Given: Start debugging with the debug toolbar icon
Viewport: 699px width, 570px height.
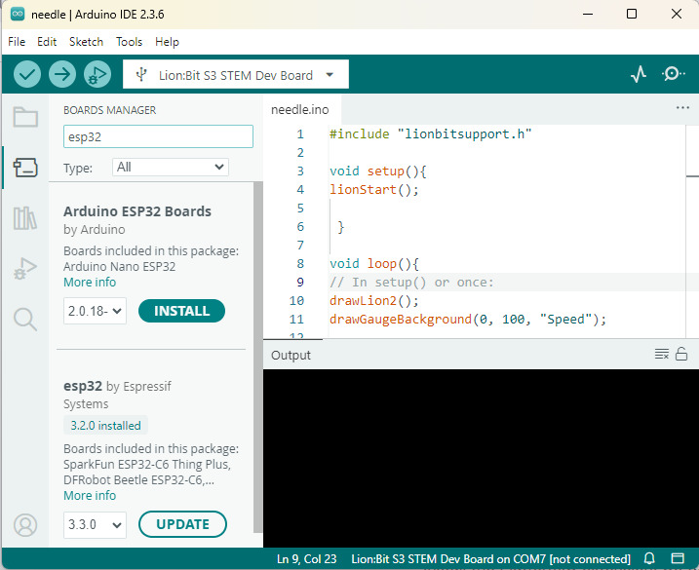Looking at the screenshot, I should pos(97,74).
